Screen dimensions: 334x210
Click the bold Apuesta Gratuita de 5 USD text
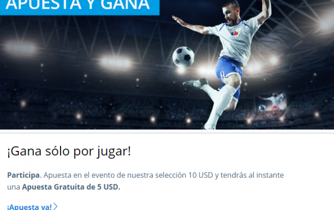[x=71, y=187]
